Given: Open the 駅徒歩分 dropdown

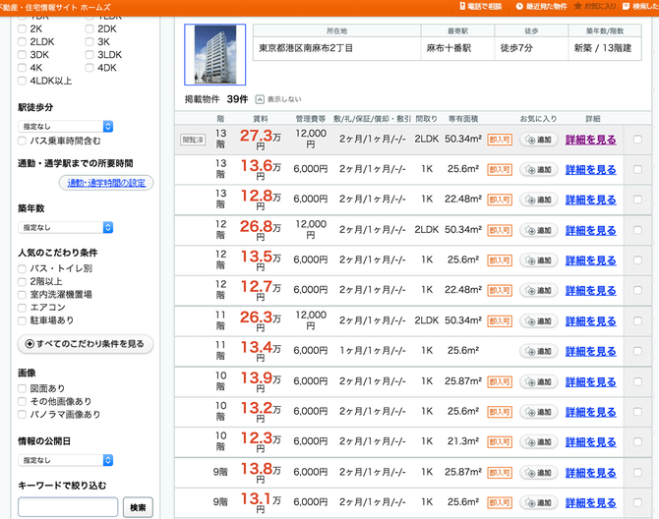Looking at the screenshot, I should tap(66, 127).
